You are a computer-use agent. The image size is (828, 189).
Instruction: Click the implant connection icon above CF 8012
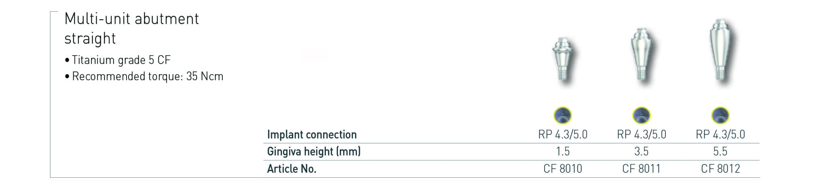tap(720, 115)
